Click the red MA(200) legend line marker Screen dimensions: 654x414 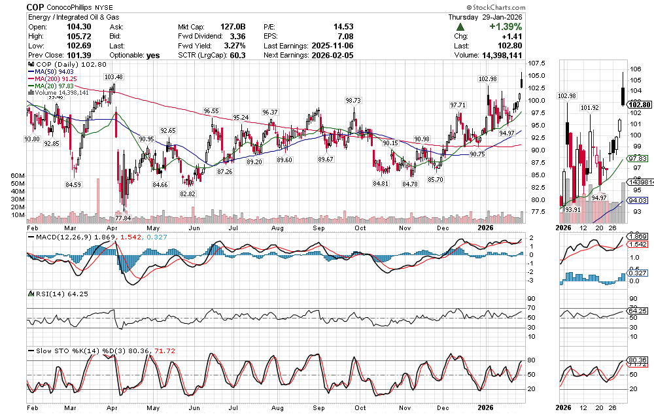click(29, 79)
